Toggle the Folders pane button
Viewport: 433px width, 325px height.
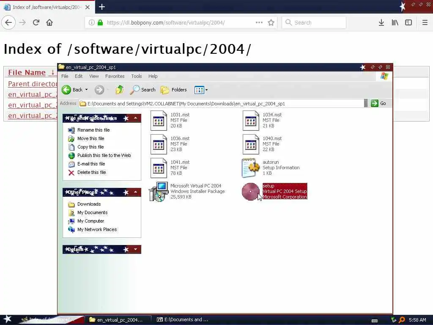point(174,90)
